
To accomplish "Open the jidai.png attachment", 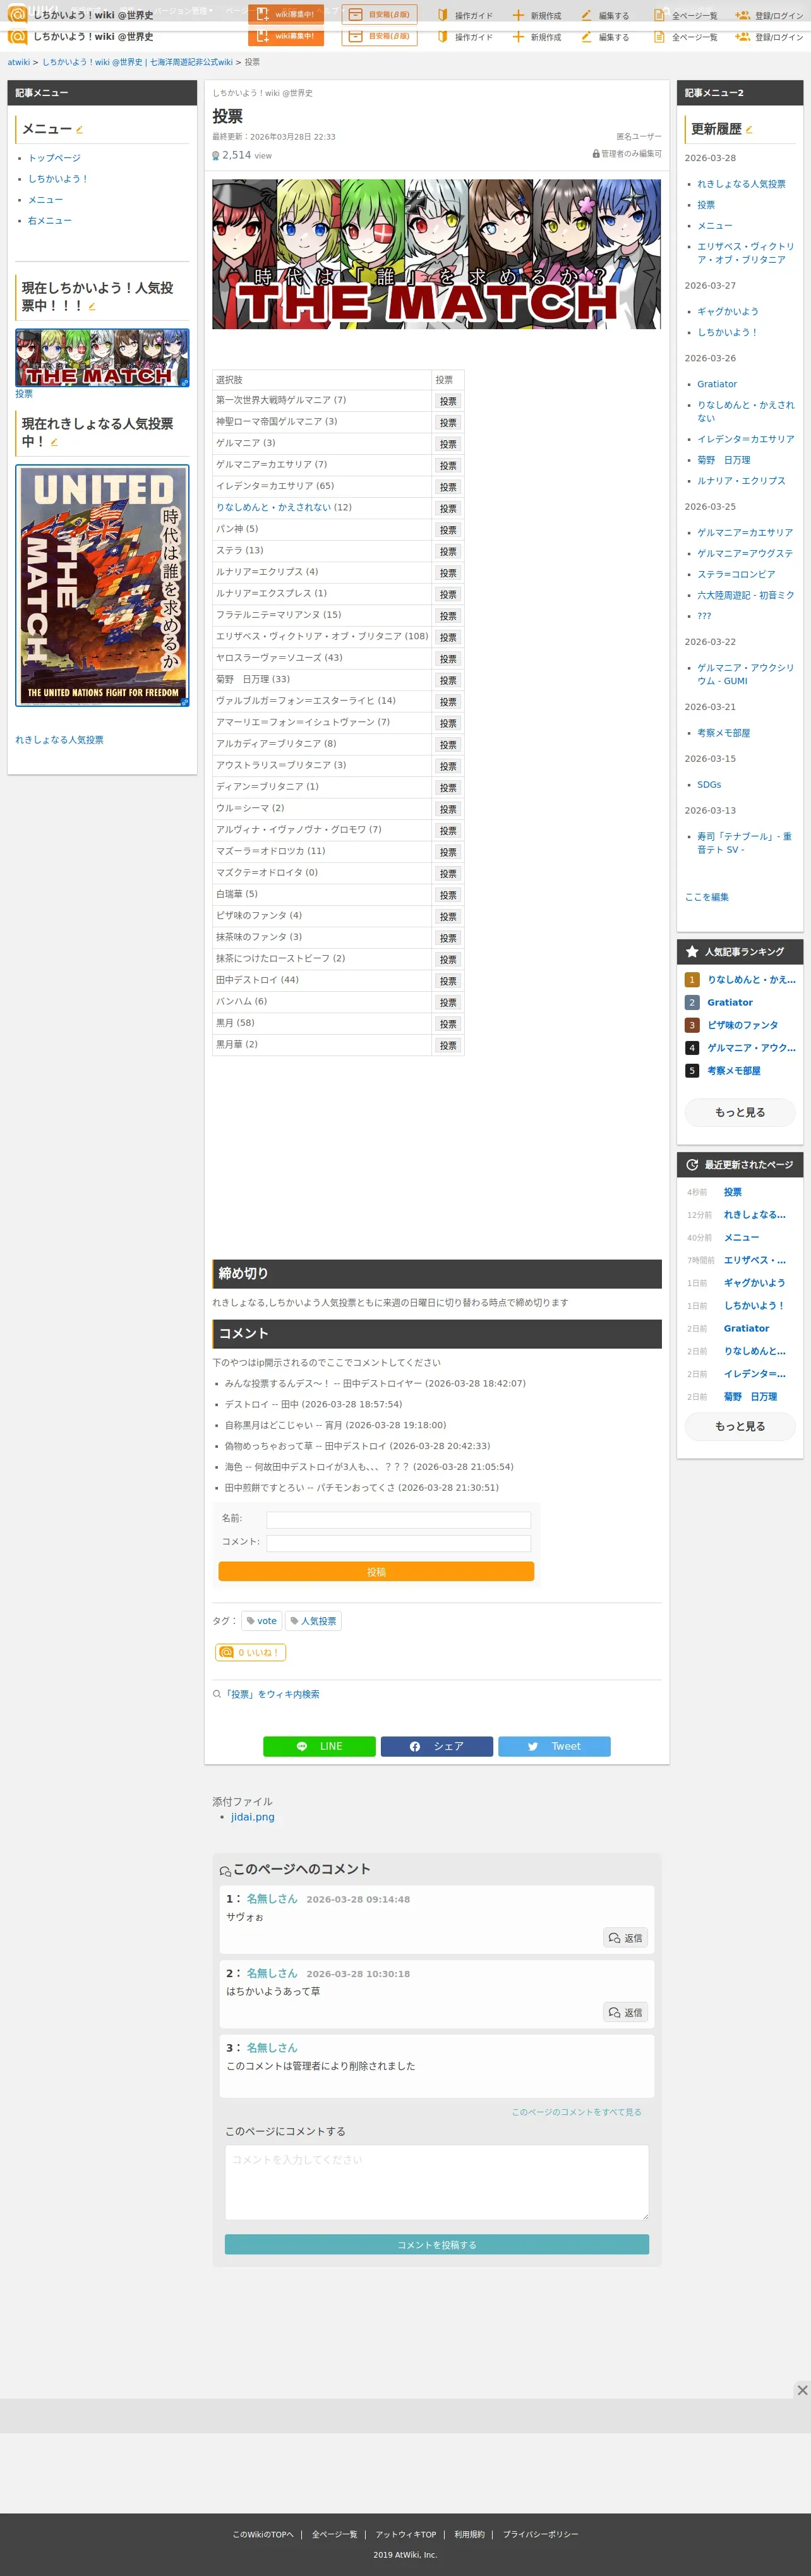I will tap(252, 1817).
